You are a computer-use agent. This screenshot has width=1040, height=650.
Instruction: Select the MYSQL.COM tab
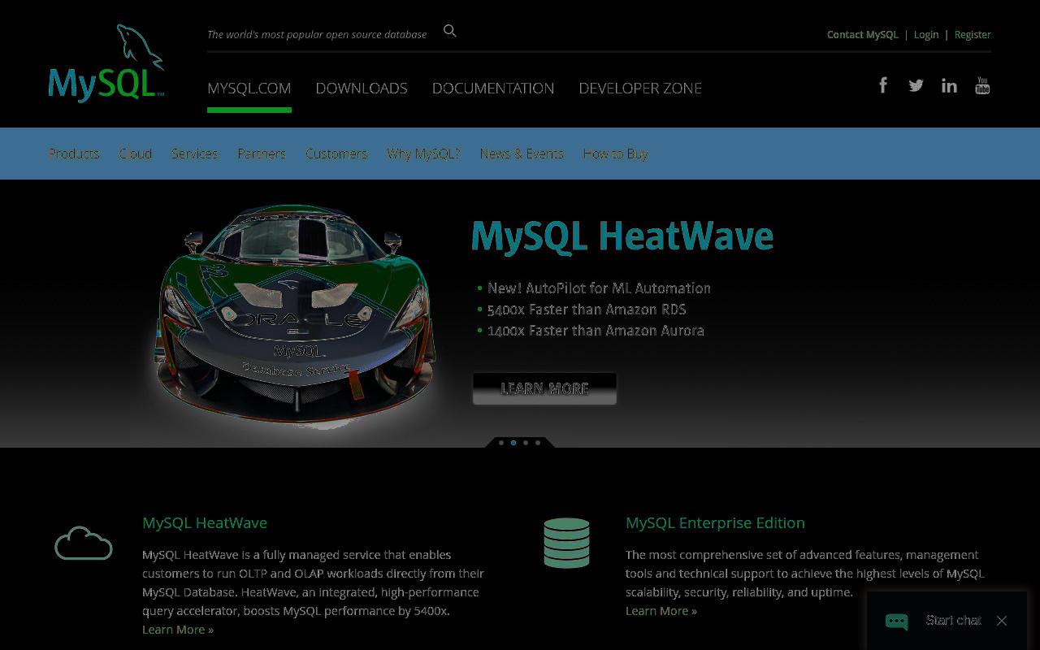249,88
